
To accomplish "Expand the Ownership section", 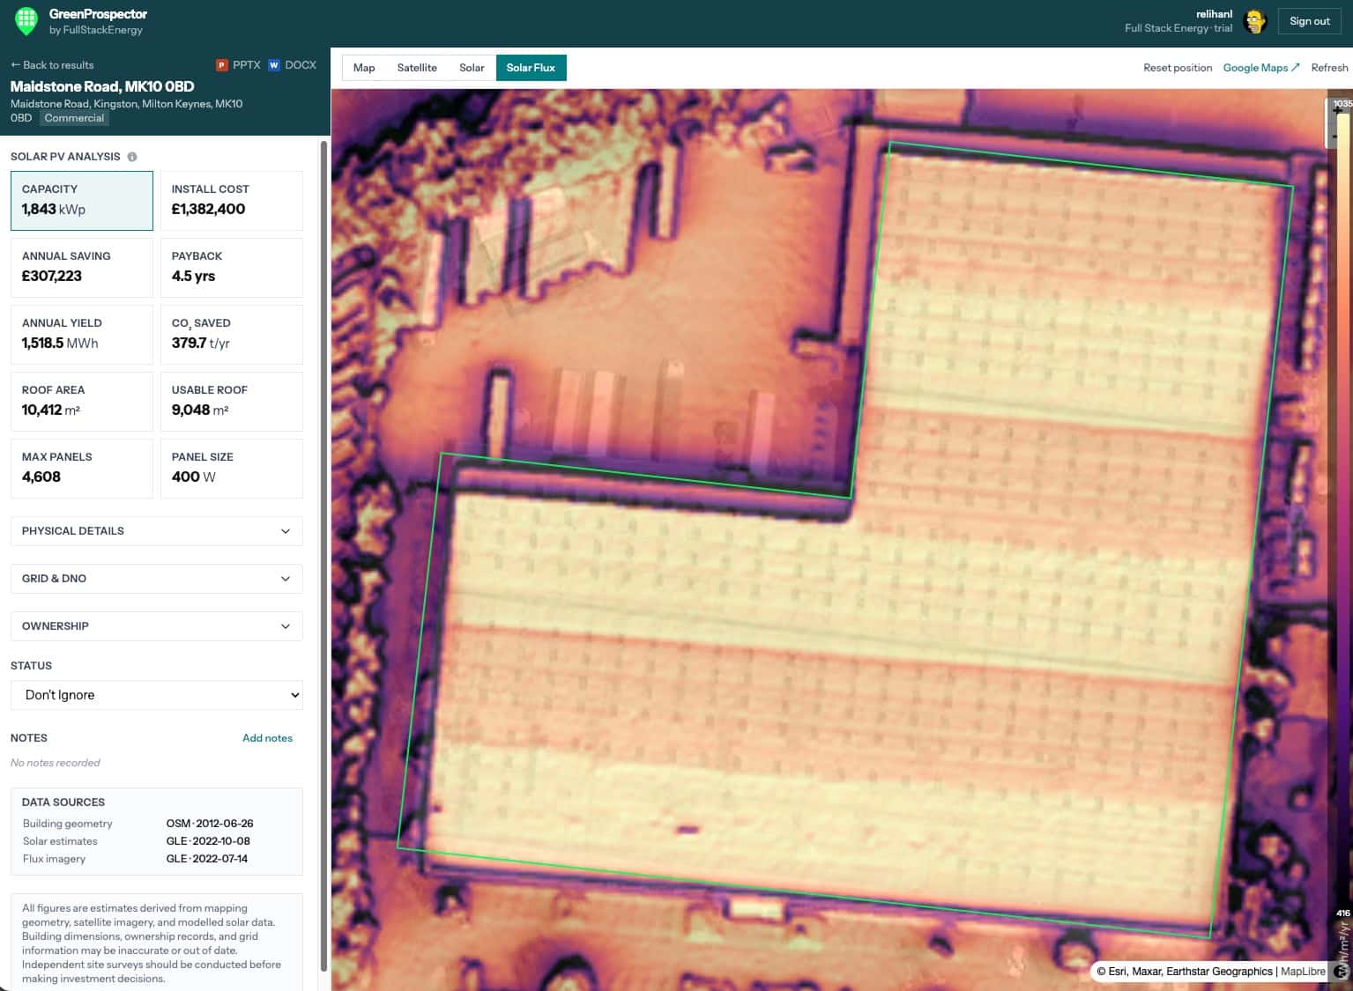I will (x=157, y=626).
